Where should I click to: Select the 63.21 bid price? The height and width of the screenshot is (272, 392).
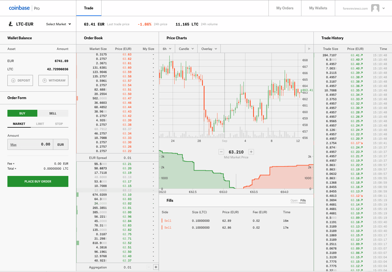tap(127, 164)
